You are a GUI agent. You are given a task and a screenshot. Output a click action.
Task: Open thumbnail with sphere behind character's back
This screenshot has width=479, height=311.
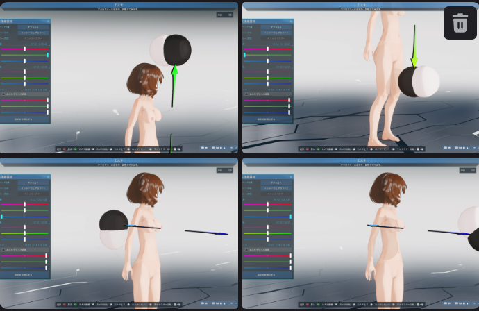(x=119, y=233)
